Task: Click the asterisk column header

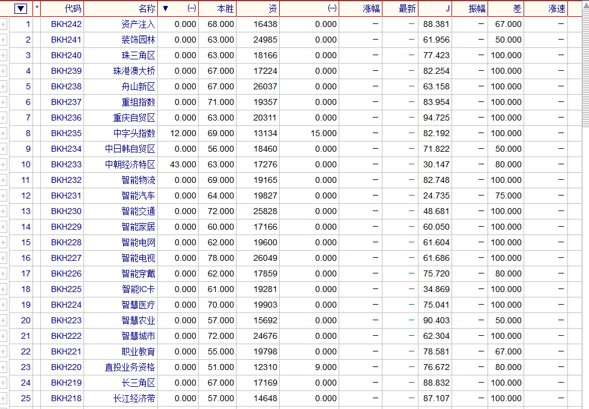Action: pyautogui.click(x=37, y=8)
